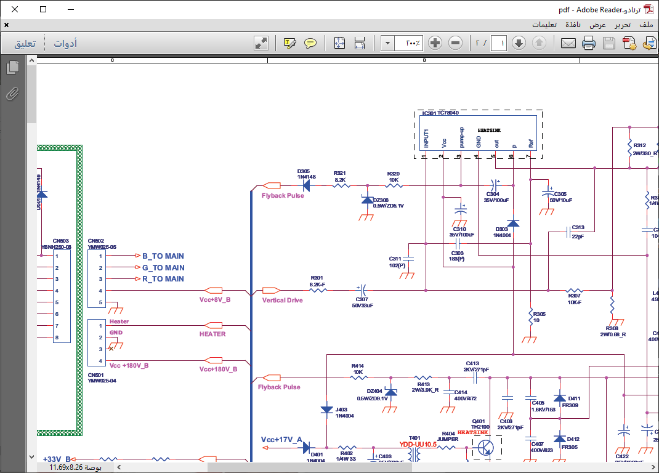The image size is (659, 473).
Task: Click the Vertical Drive label
Action: tap(283, 300)
